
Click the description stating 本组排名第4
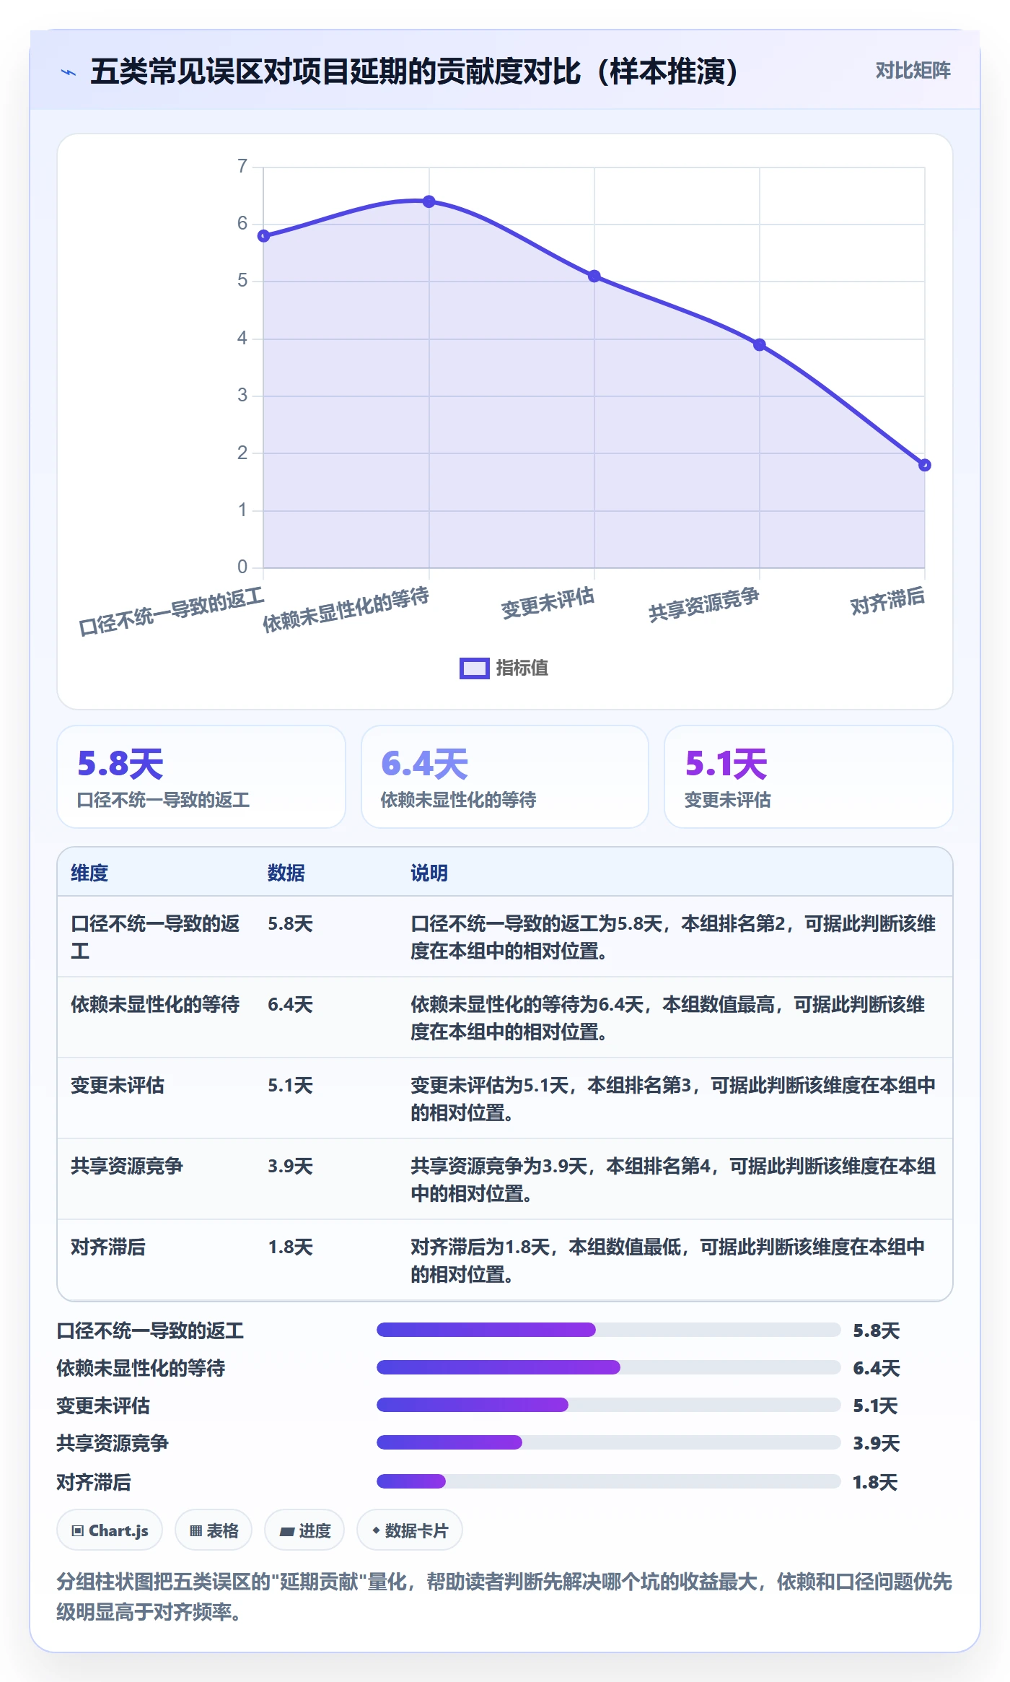tap(673, 1180)
